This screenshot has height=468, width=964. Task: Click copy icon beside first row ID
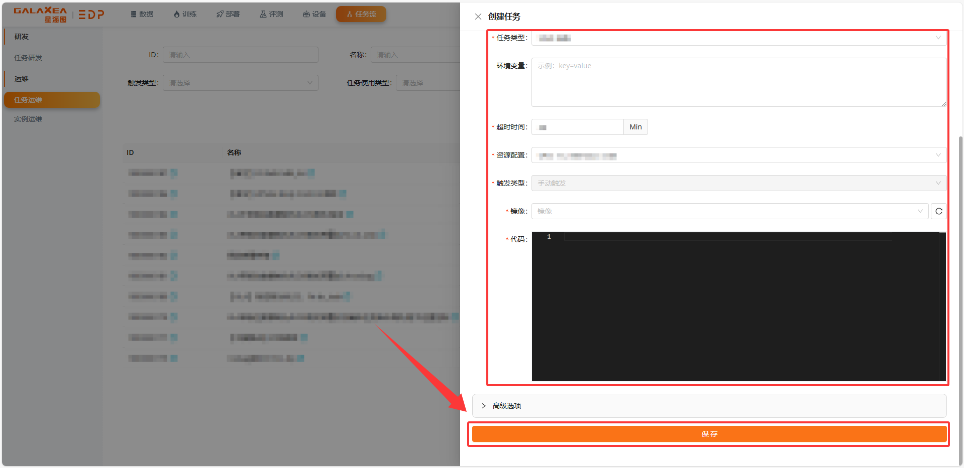(x=174, y=173)
